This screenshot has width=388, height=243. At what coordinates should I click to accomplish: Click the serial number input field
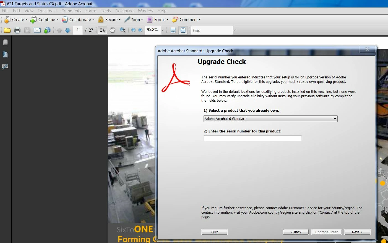coord(252,138)
